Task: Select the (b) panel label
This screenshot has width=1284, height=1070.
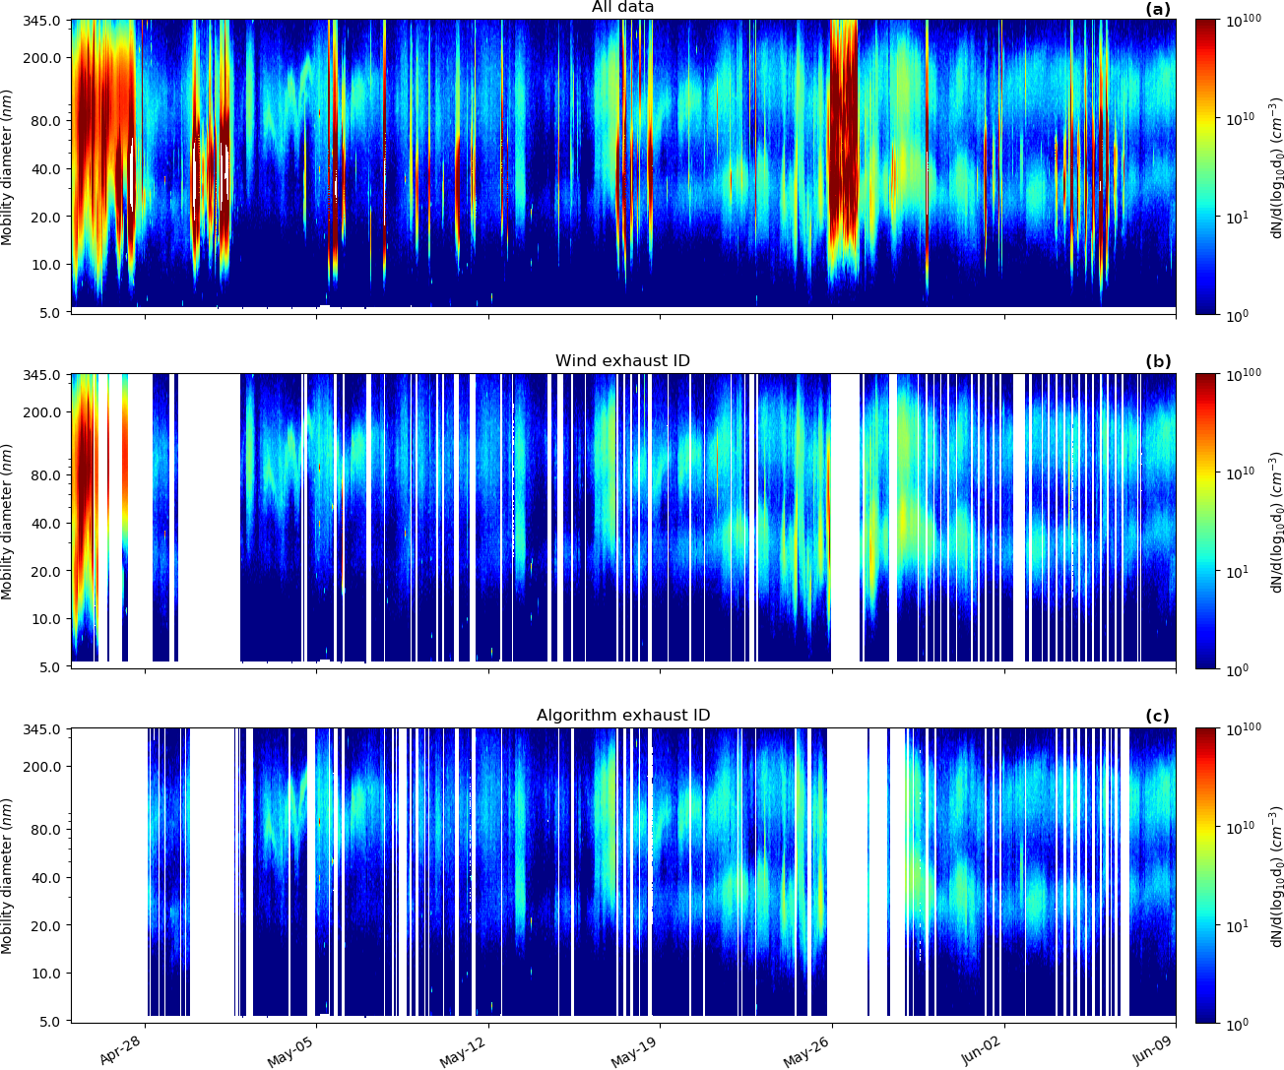Action: pyautogui.click(x=1157, y=361)
